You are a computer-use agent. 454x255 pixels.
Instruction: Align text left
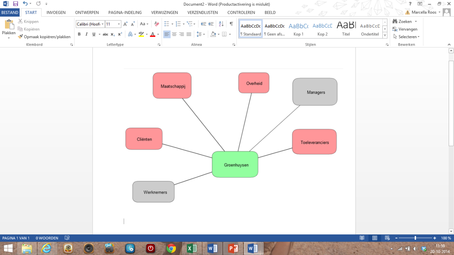[167, 34]
